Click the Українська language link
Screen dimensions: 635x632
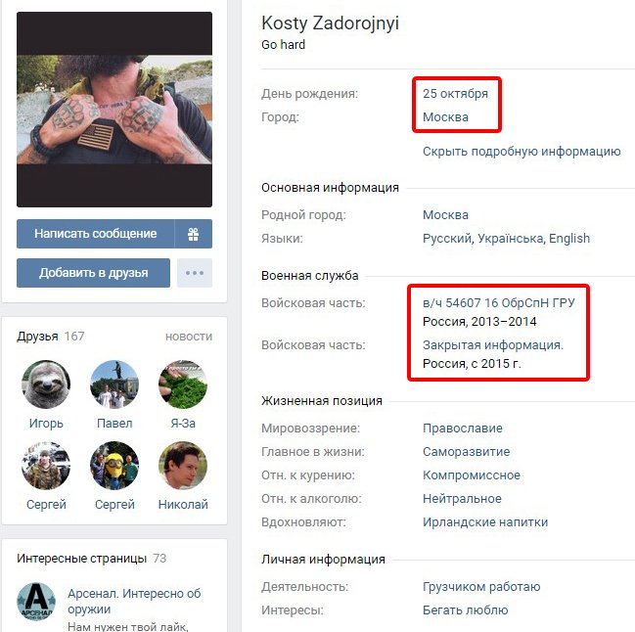511,238
